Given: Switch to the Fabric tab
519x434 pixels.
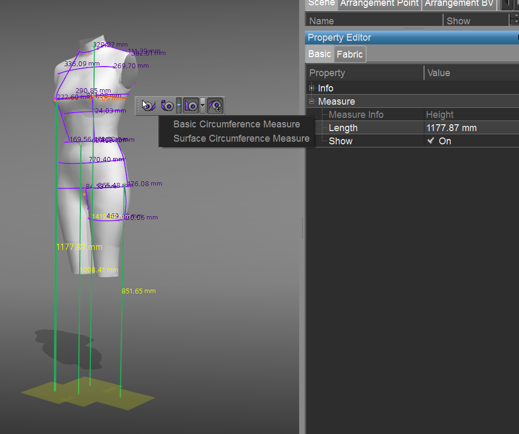Looking at the screenshot, I should [x=349, y=54].
